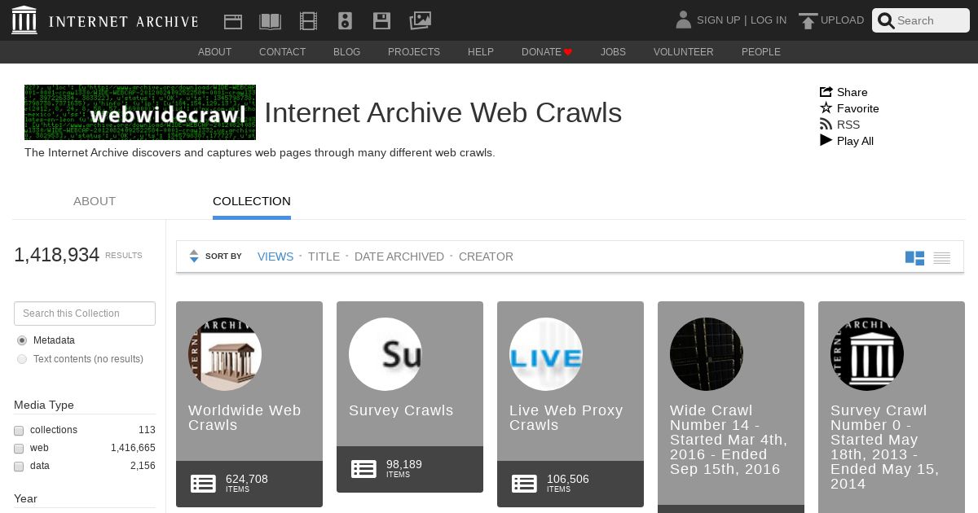Toggle sort direction arrows
Screen dimensions: 978x513
[x=194, y=256]
